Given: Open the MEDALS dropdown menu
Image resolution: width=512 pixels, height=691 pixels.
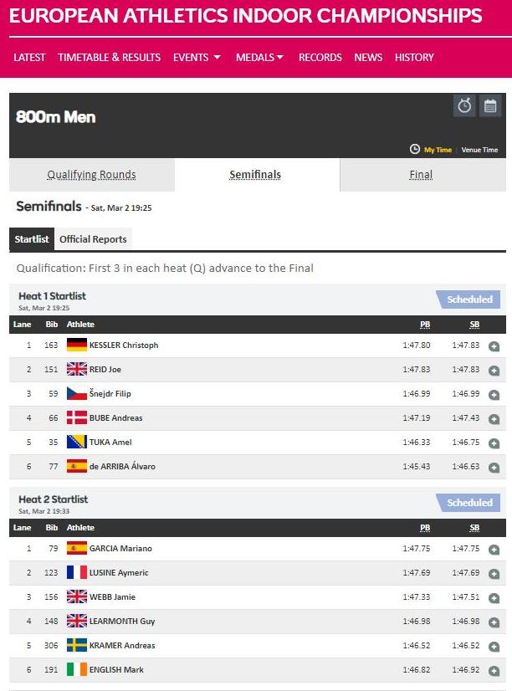Looking at the screenshot, I should tap(259, 58).
